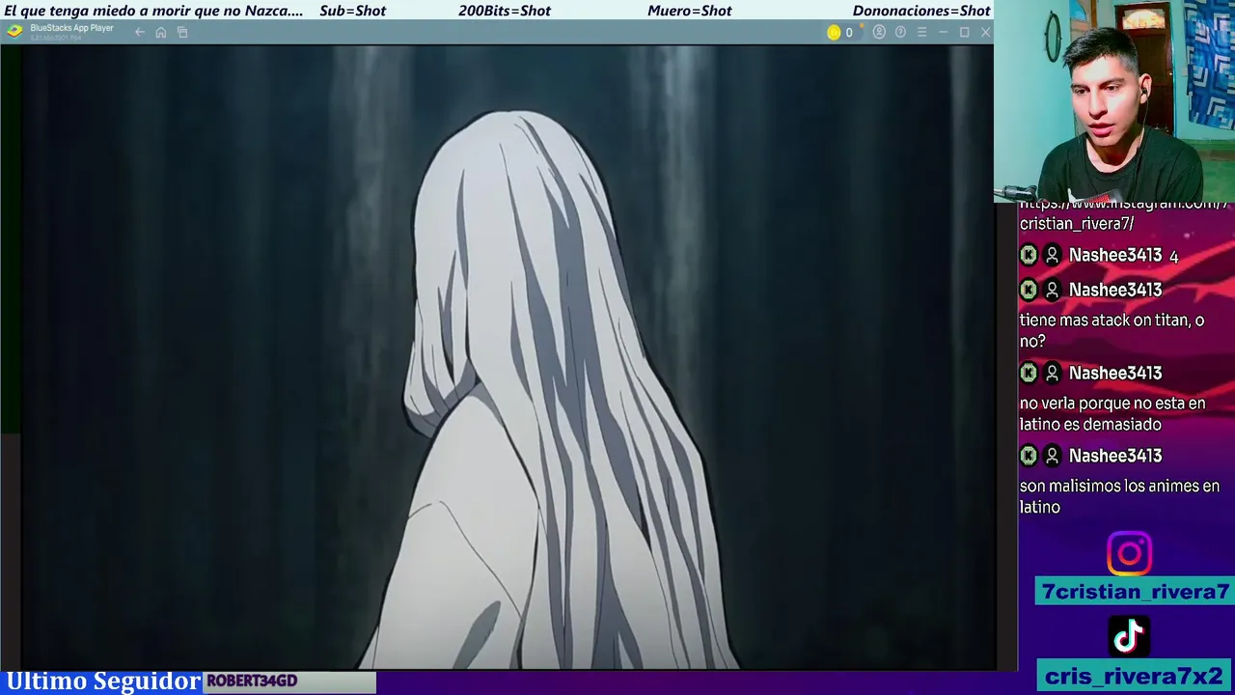This screenshot has height=695, width=1235.
Task: Click the 'Dononaciones=Shot' banner text
Action: pos(921,11)
